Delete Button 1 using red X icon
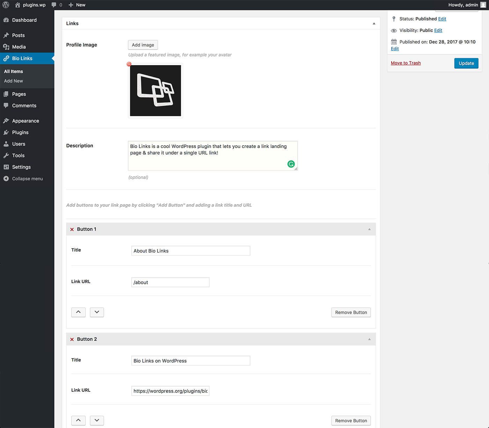 (72, 229)
